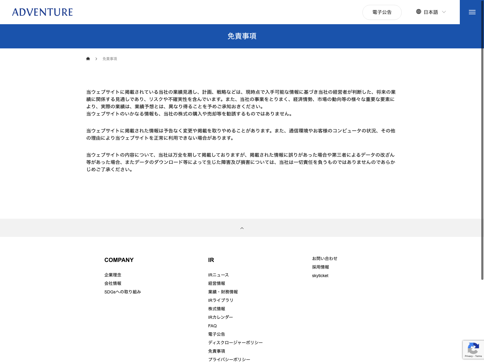Open お問い合わせ contact link
Screen dimensions: 484x363
click(325, 259)
